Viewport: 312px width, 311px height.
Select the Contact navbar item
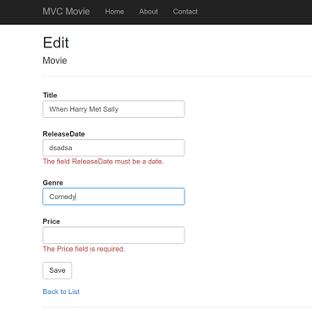point(185,12)
